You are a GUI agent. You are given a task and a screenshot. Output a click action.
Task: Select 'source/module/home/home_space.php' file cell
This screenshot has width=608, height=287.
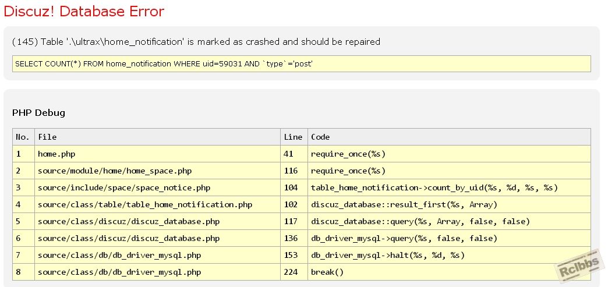pyautogui.click(x=157, y=171)
